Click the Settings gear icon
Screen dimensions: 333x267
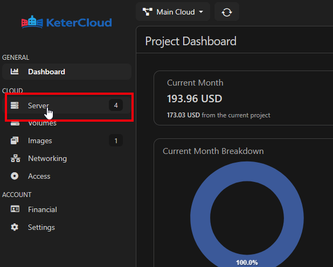[15, 227]
